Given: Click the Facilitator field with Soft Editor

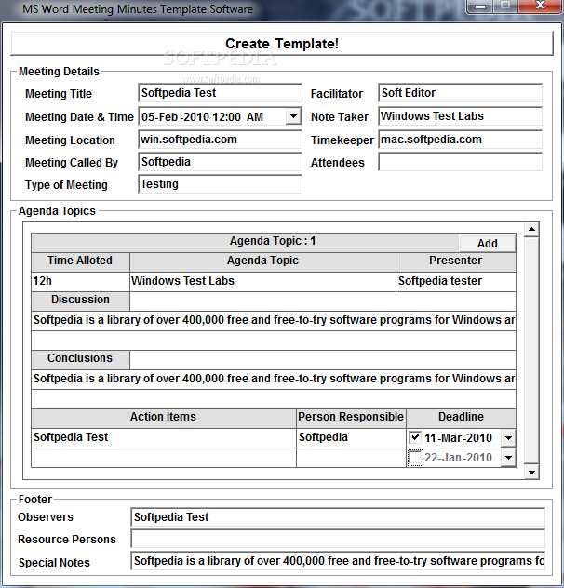Looking at the screenshot, I should click(x=460, y=93).
